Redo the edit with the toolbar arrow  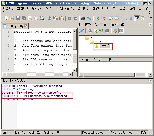tap(75, 18)
